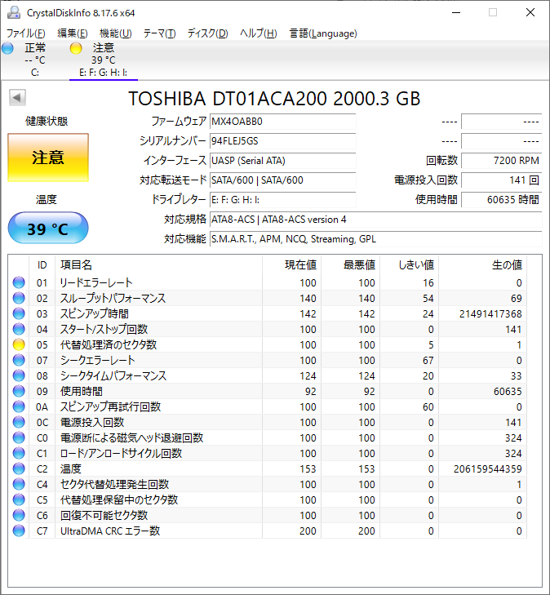This screenshot has height=595, width=550.
Task: Click the serial number field 94FLEJ5GS
Action: tap(282, 141)
